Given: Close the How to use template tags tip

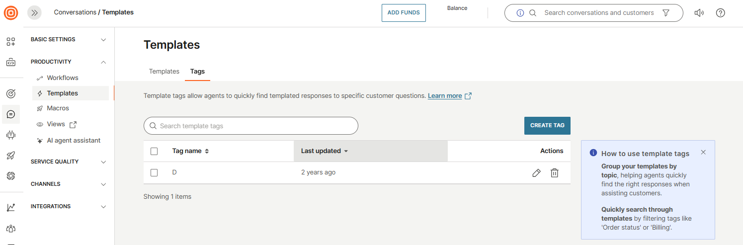Looking at the screenshot, I should (703, 152).
